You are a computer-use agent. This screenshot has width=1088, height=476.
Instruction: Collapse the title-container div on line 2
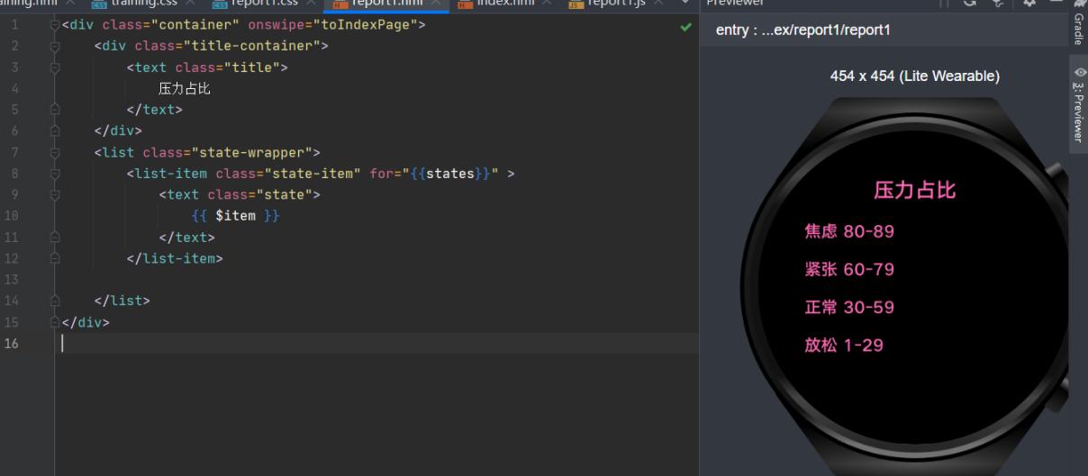point(56,46)
